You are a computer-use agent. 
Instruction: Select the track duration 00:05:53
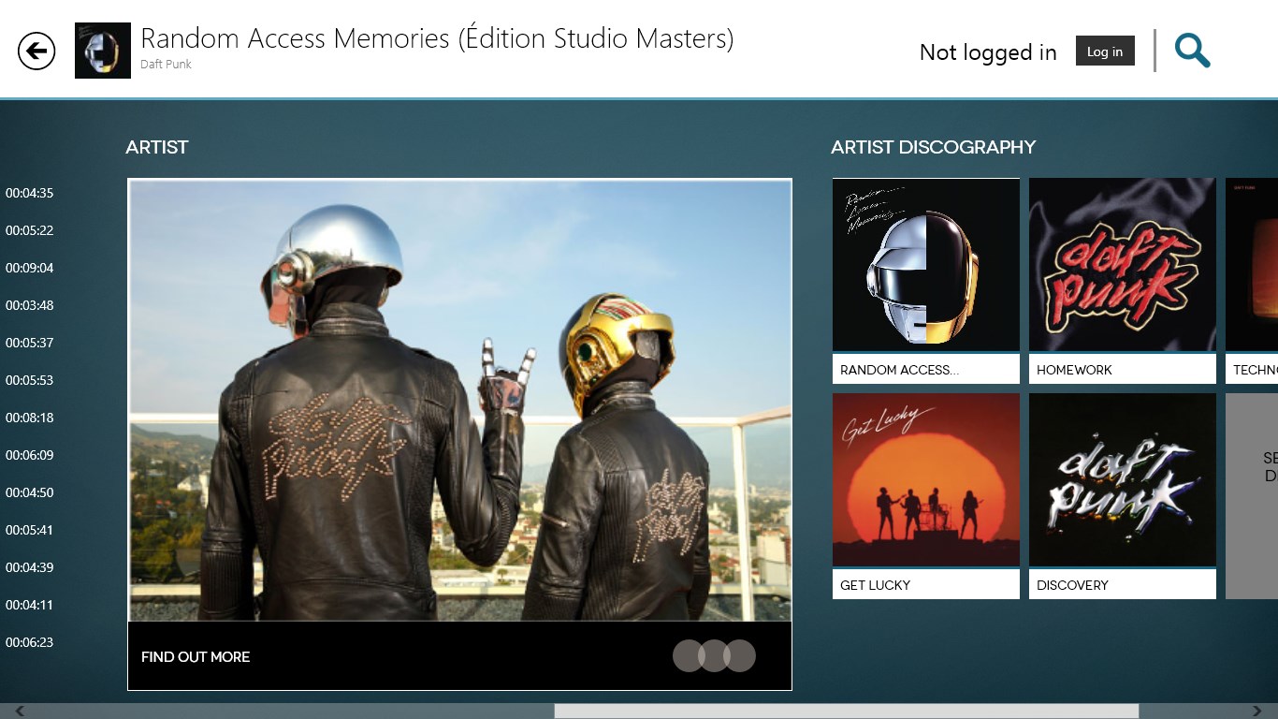pos(29,380)
